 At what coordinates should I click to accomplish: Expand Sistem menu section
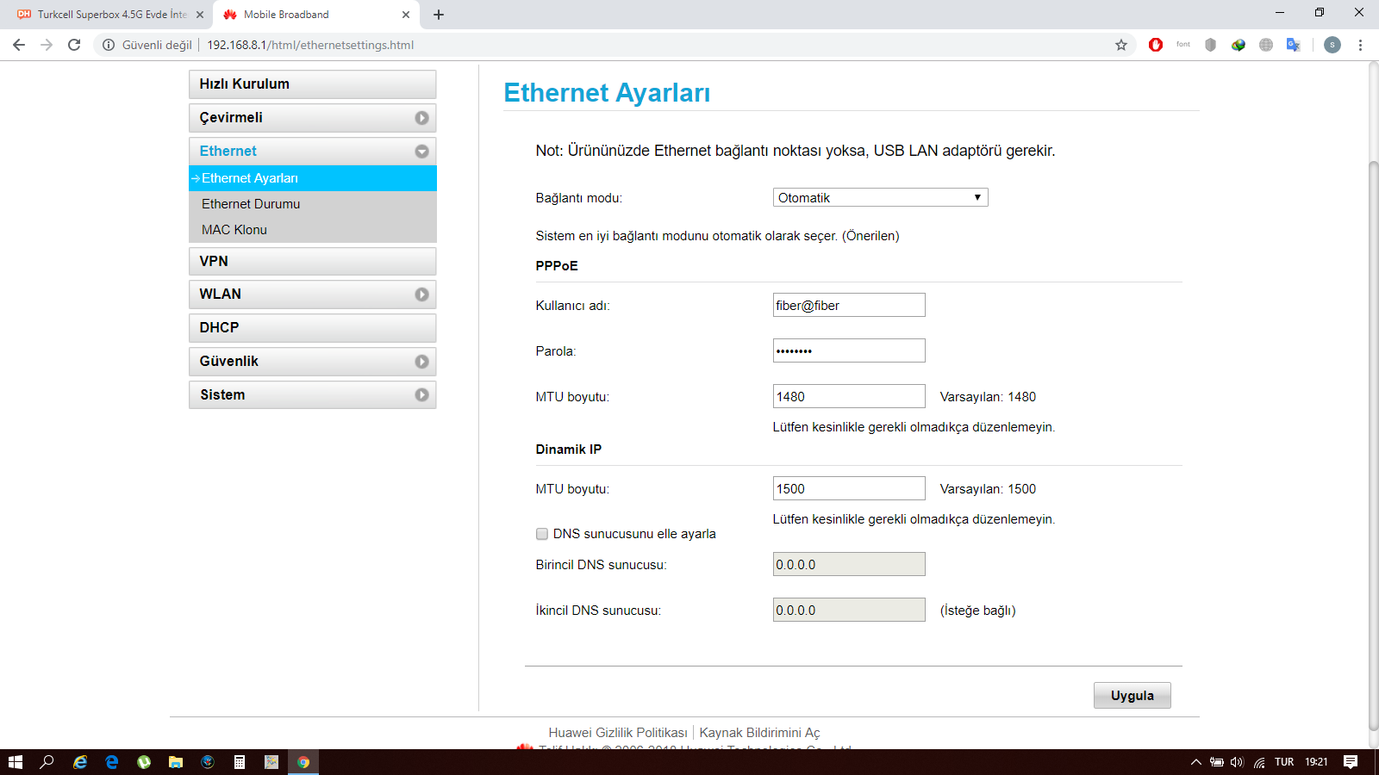tap(312, 395)
